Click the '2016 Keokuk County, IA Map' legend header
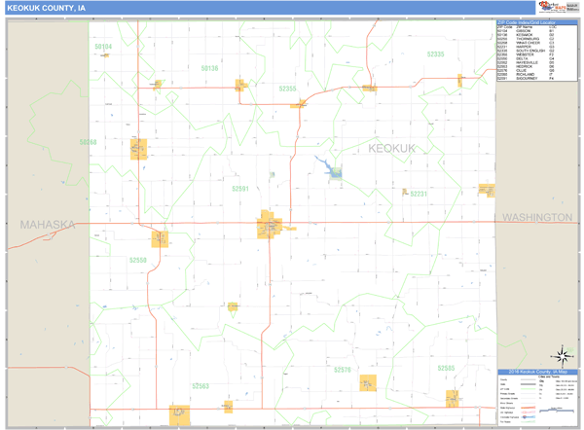The width and height of the screenshot is (584, 430). [x=537, y=372]
